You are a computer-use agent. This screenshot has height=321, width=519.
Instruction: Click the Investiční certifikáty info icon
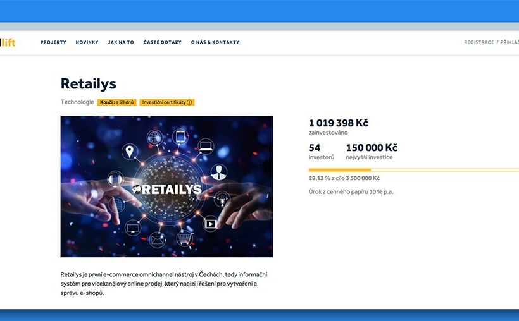[189, 102]
